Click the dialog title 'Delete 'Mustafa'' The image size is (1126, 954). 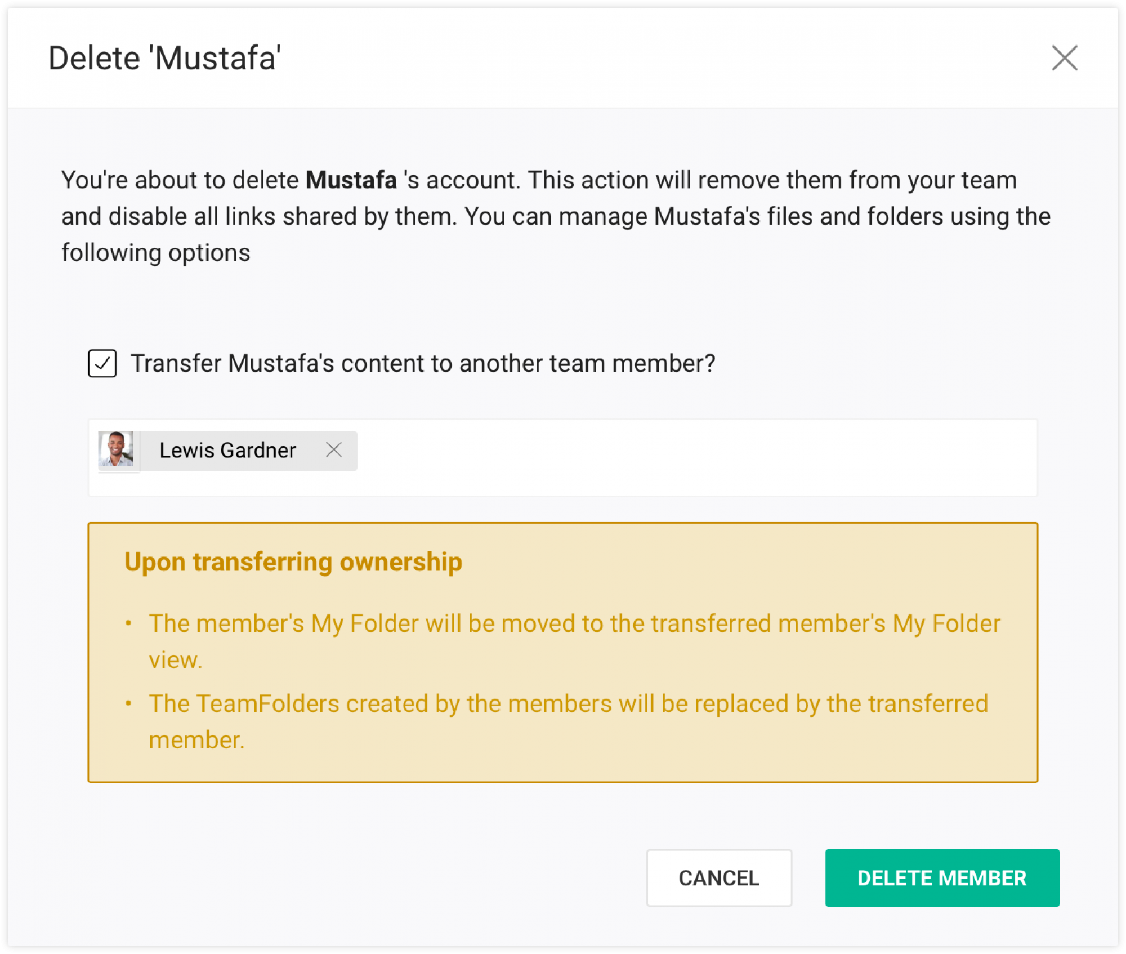[165, 58]
